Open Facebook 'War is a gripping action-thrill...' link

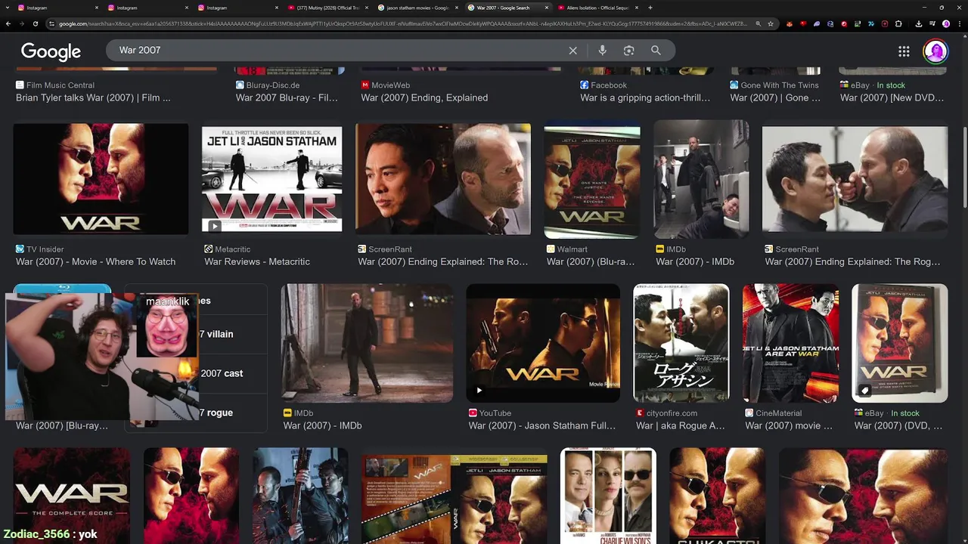coord(645,97)
